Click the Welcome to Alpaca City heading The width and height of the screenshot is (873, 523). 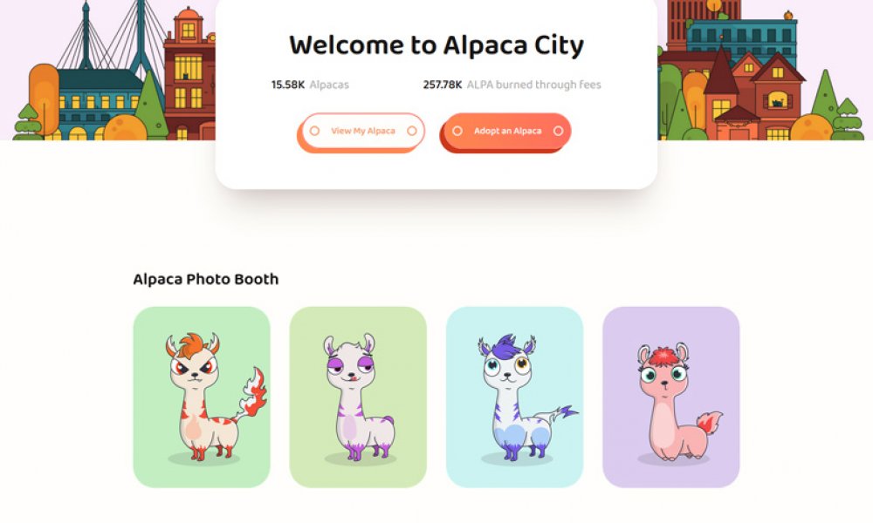(x=436, y=45)
